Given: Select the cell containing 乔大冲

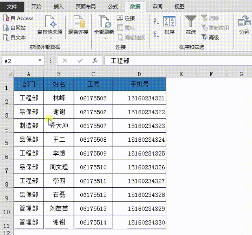Looking at the screenshot, I should click(59, 126).
